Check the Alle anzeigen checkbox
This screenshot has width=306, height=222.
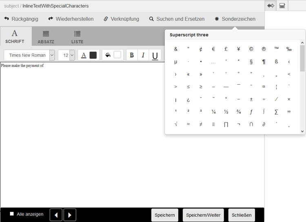pyautogui.click(x=12, y=214)
